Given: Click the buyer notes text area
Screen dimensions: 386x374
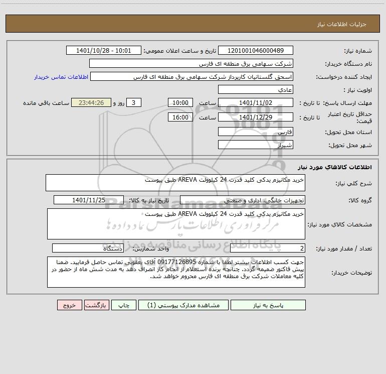Looking at the screenshot, I should click(176, 272).
